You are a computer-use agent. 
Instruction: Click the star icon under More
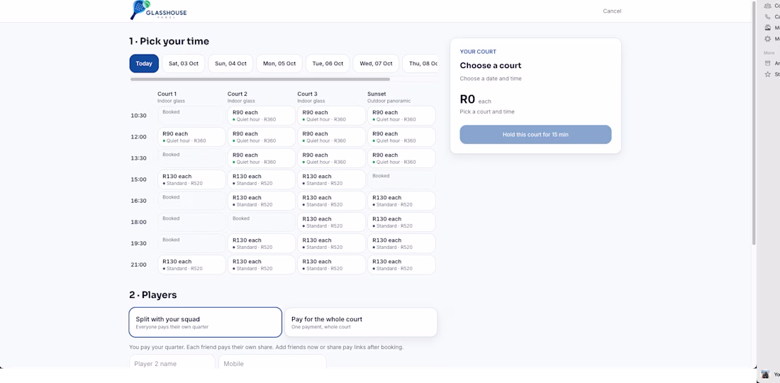click(x=767, y=74)
